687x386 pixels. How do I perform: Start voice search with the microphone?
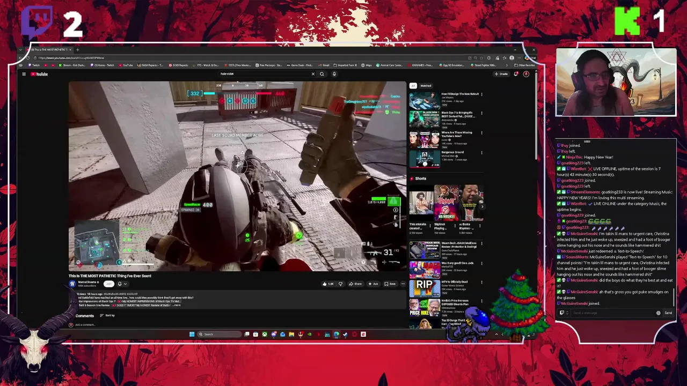click(x=334, y=74)
